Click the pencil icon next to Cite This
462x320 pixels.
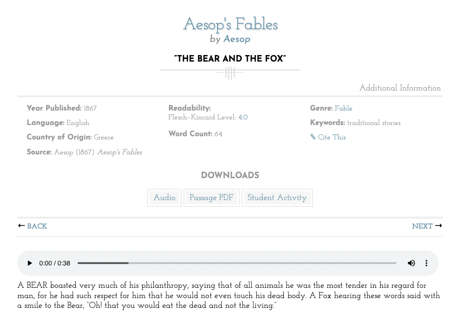[x=314, y=137]
